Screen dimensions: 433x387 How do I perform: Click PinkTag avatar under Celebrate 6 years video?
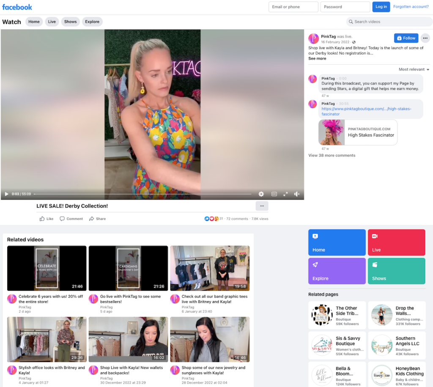point(11,299)
